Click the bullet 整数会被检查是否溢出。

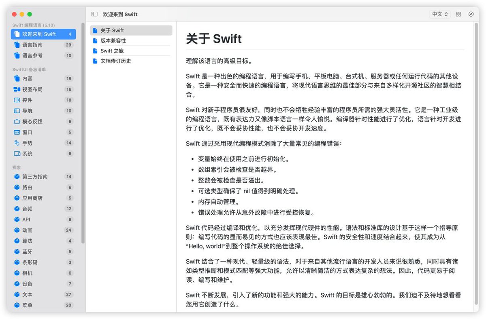tap(231, 180)
